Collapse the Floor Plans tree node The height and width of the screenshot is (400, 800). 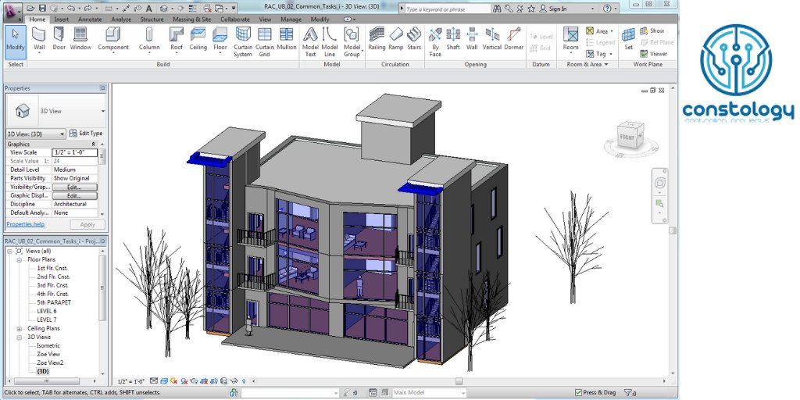(19, 259)
